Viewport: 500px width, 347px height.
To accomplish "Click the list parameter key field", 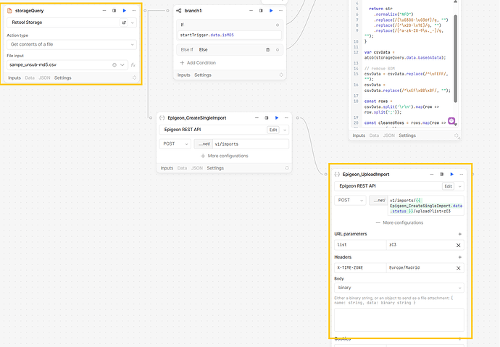I will click(360, 245).
